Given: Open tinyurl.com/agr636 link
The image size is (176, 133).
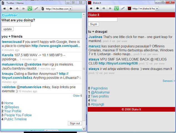Looking at the screenshot, I should pos(118,63).
